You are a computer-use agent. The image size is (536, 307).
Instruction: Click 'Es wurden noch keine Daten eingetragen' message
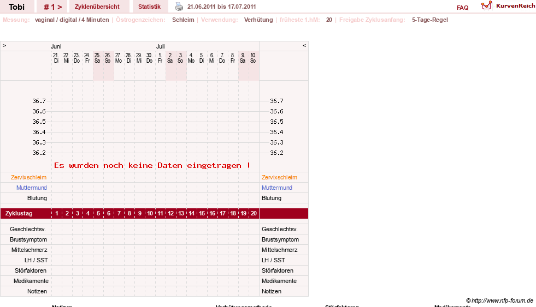[x=152, y=166]
